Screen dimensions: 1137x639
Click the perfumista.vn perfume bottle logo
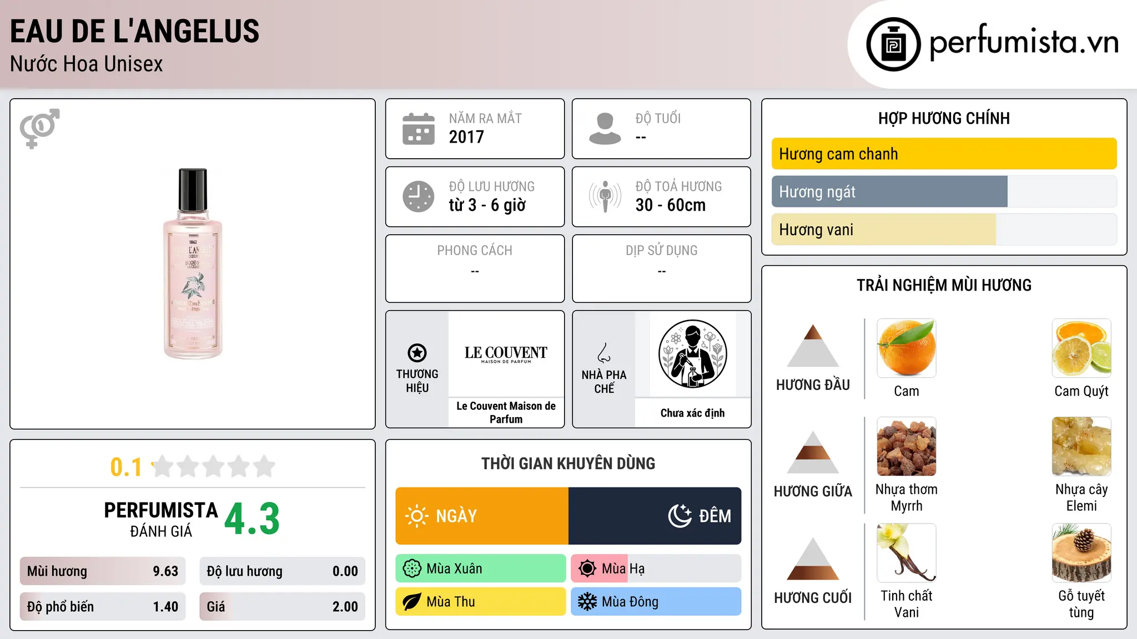click(x=893, y=44)
